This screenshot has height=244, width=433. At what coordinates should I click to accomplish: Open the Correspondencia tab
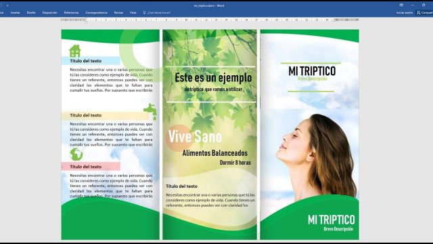coord(96,13)
